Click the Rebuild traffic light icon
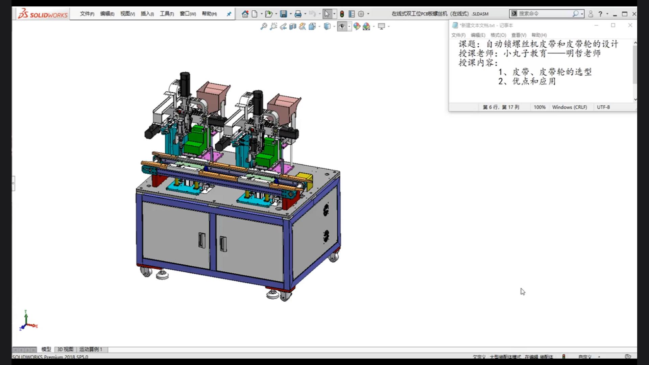Image resolution: width=649 pixels, height=365 pixels. point(342,14)
